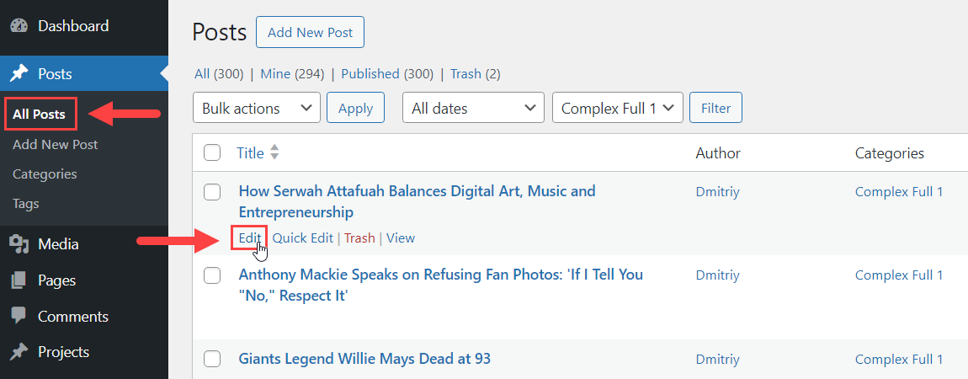The image size is (968, 379).
Task: Click the Comments speech bubble icon
Action: tap(19, 317)
